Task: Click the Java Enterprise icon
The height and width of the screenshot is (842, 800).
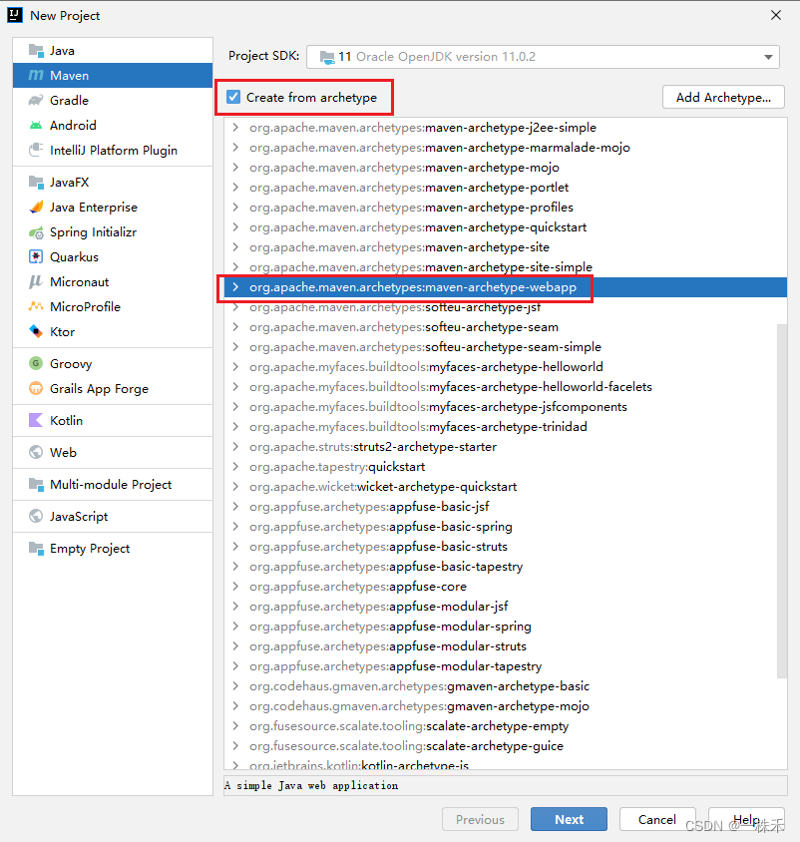Action: click(36, 207)
